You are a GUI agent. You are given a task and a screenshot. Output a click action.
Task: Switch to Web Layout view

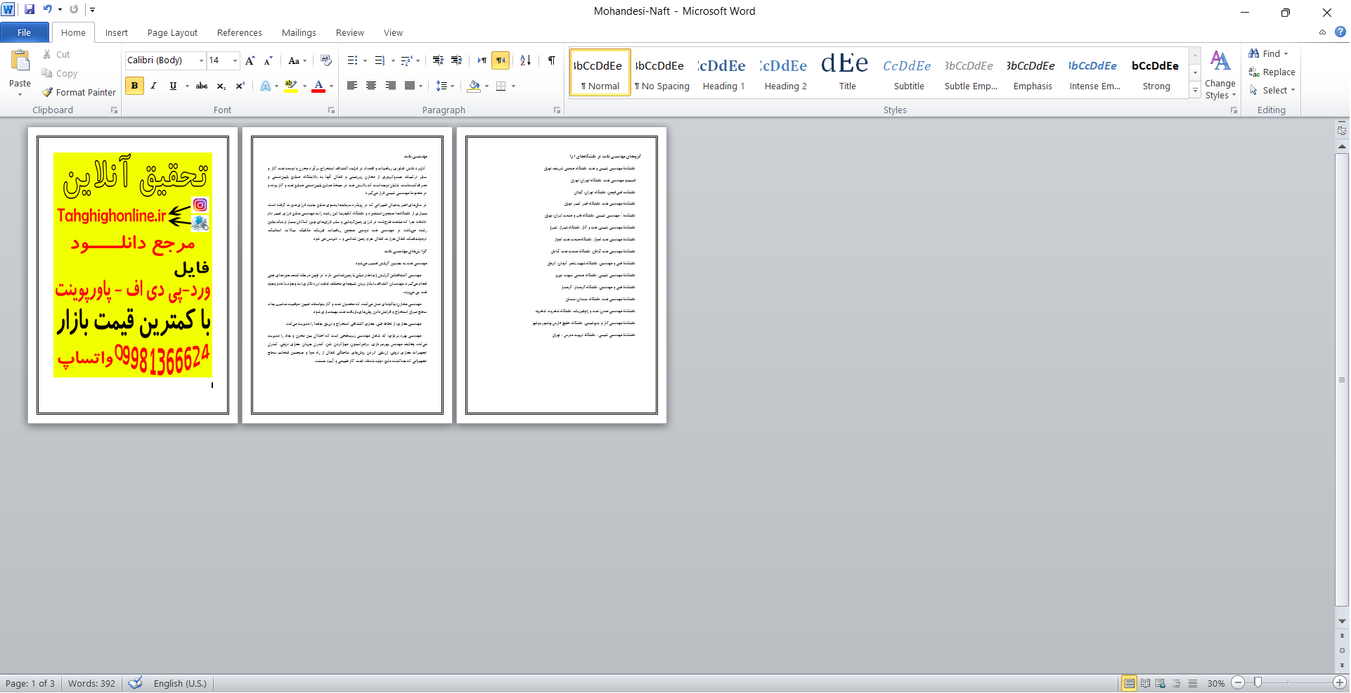click(1161, 683)
